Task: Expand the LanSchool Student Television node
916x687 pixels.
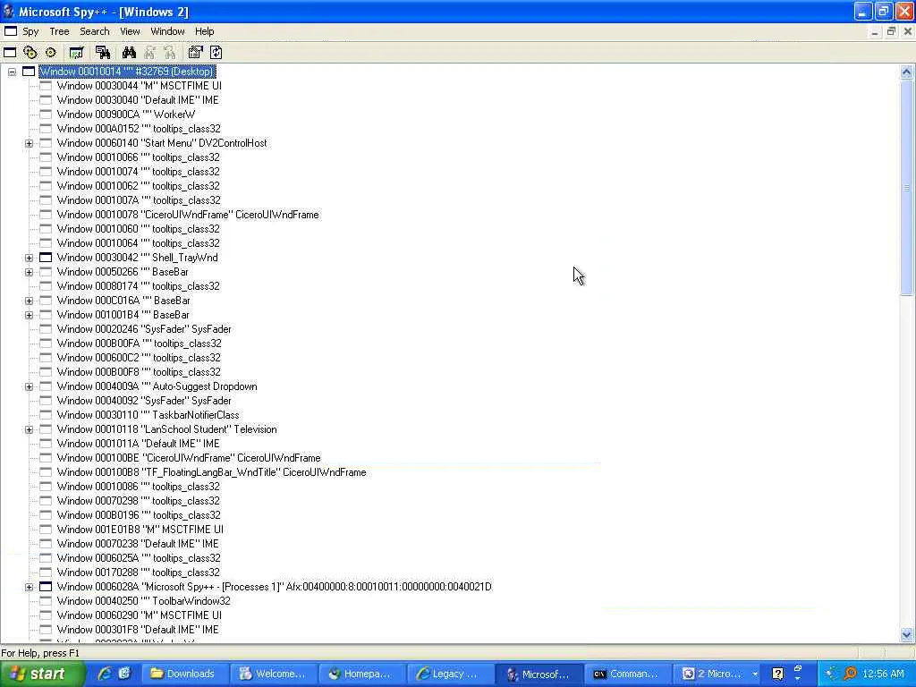Action: pos(29,429)
